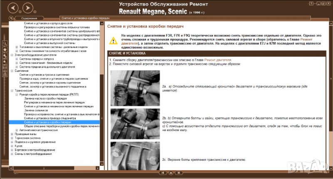Open the Содержание tab
This screenshot has width=333, height=179.
[x=29, y=18]
